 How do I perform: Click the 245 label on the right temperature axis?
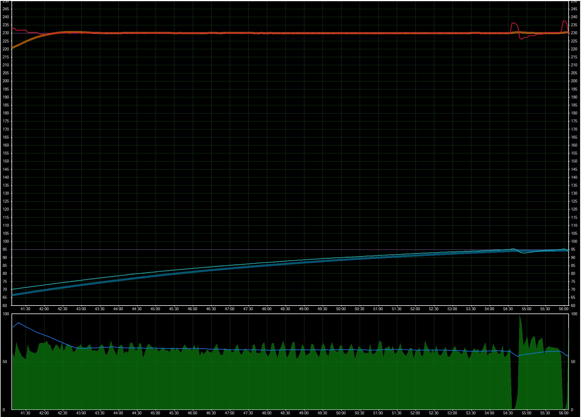[x=574, y=9]
